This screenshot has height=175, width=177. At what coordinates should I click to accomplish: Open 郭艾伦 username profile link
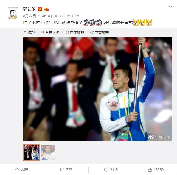(29, 9)
